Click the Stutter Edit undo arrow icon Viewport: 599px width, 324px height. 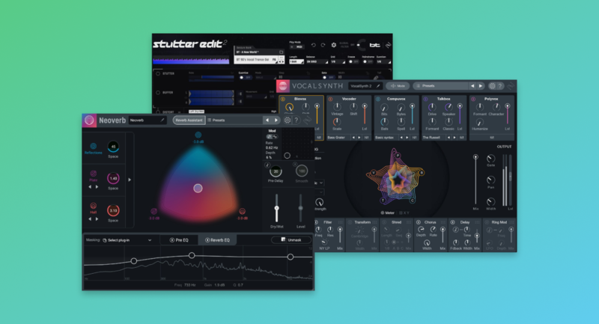point(312,45)
